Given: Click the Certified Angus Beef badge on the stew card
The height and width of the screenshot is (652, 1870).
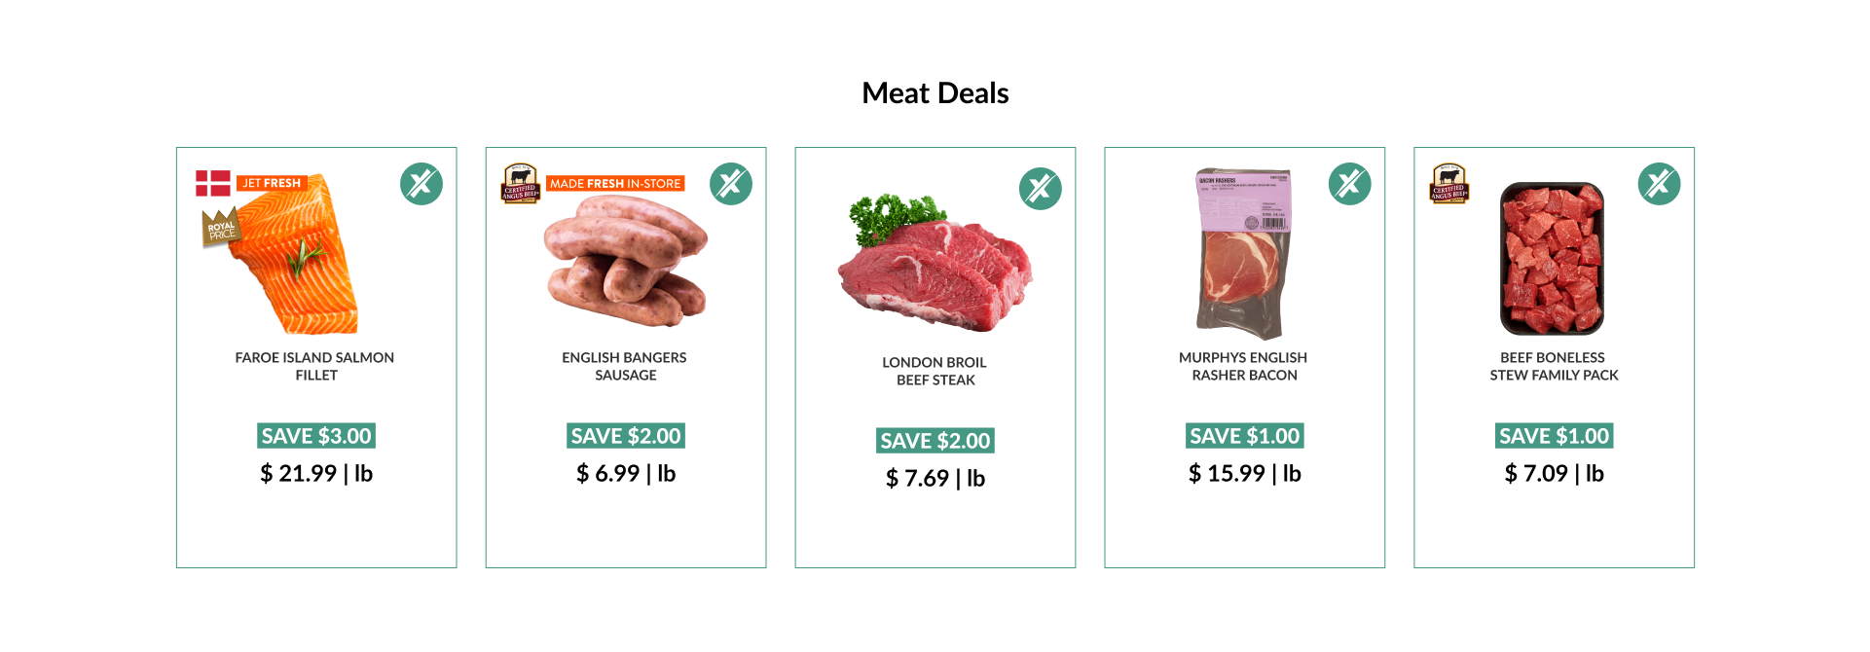Looking at the screenshot, I should point(1448,183).
